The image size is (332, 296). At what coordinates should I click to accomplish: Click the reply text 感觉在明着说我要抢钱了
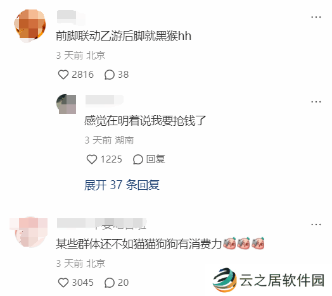tap(145, 121)
